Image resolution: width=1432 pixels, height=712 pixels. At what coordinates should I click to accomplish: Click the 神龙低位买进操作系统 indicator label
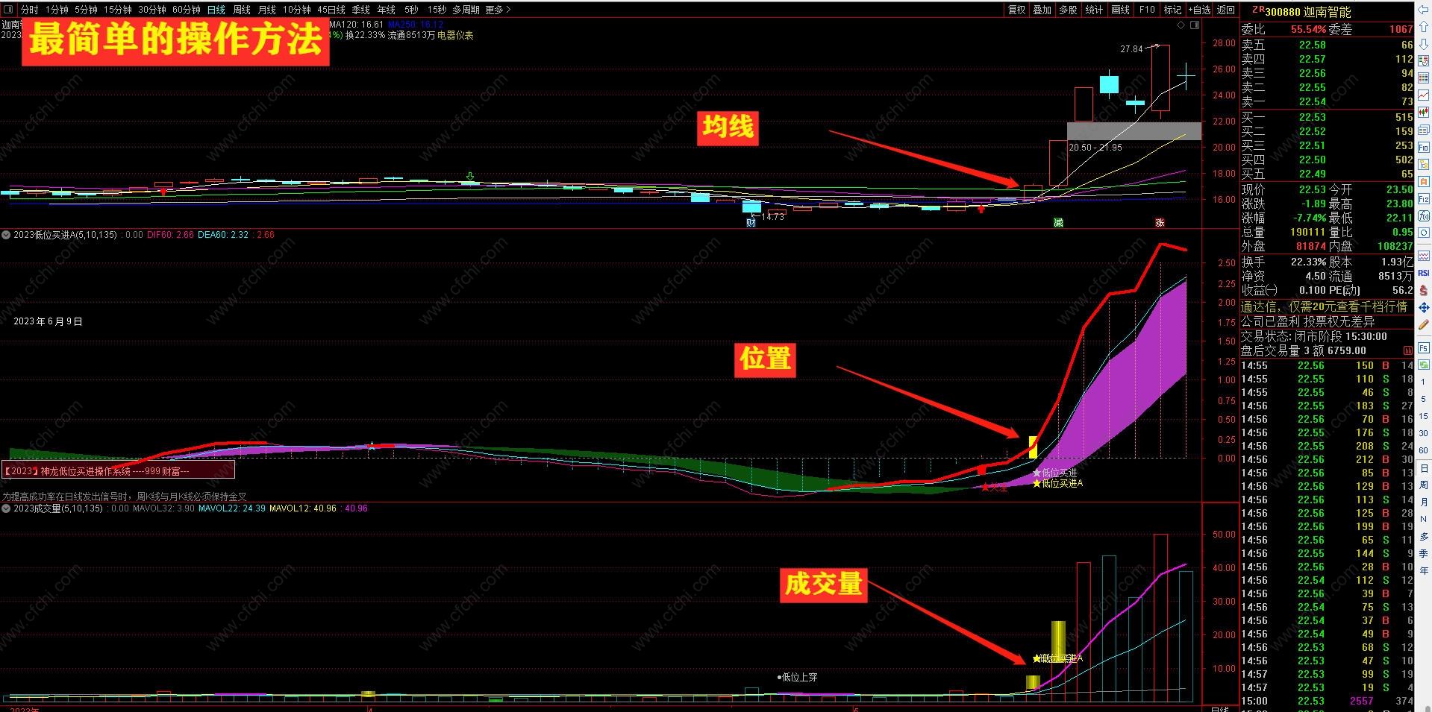pyautogui.click(x=118, y=470)
